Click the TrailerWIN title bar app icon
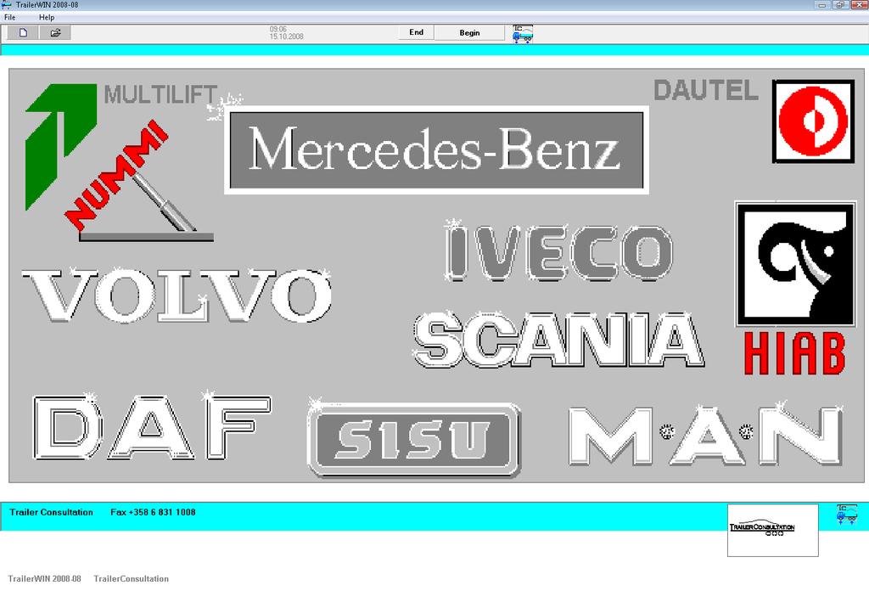 (x=7, y=4)
